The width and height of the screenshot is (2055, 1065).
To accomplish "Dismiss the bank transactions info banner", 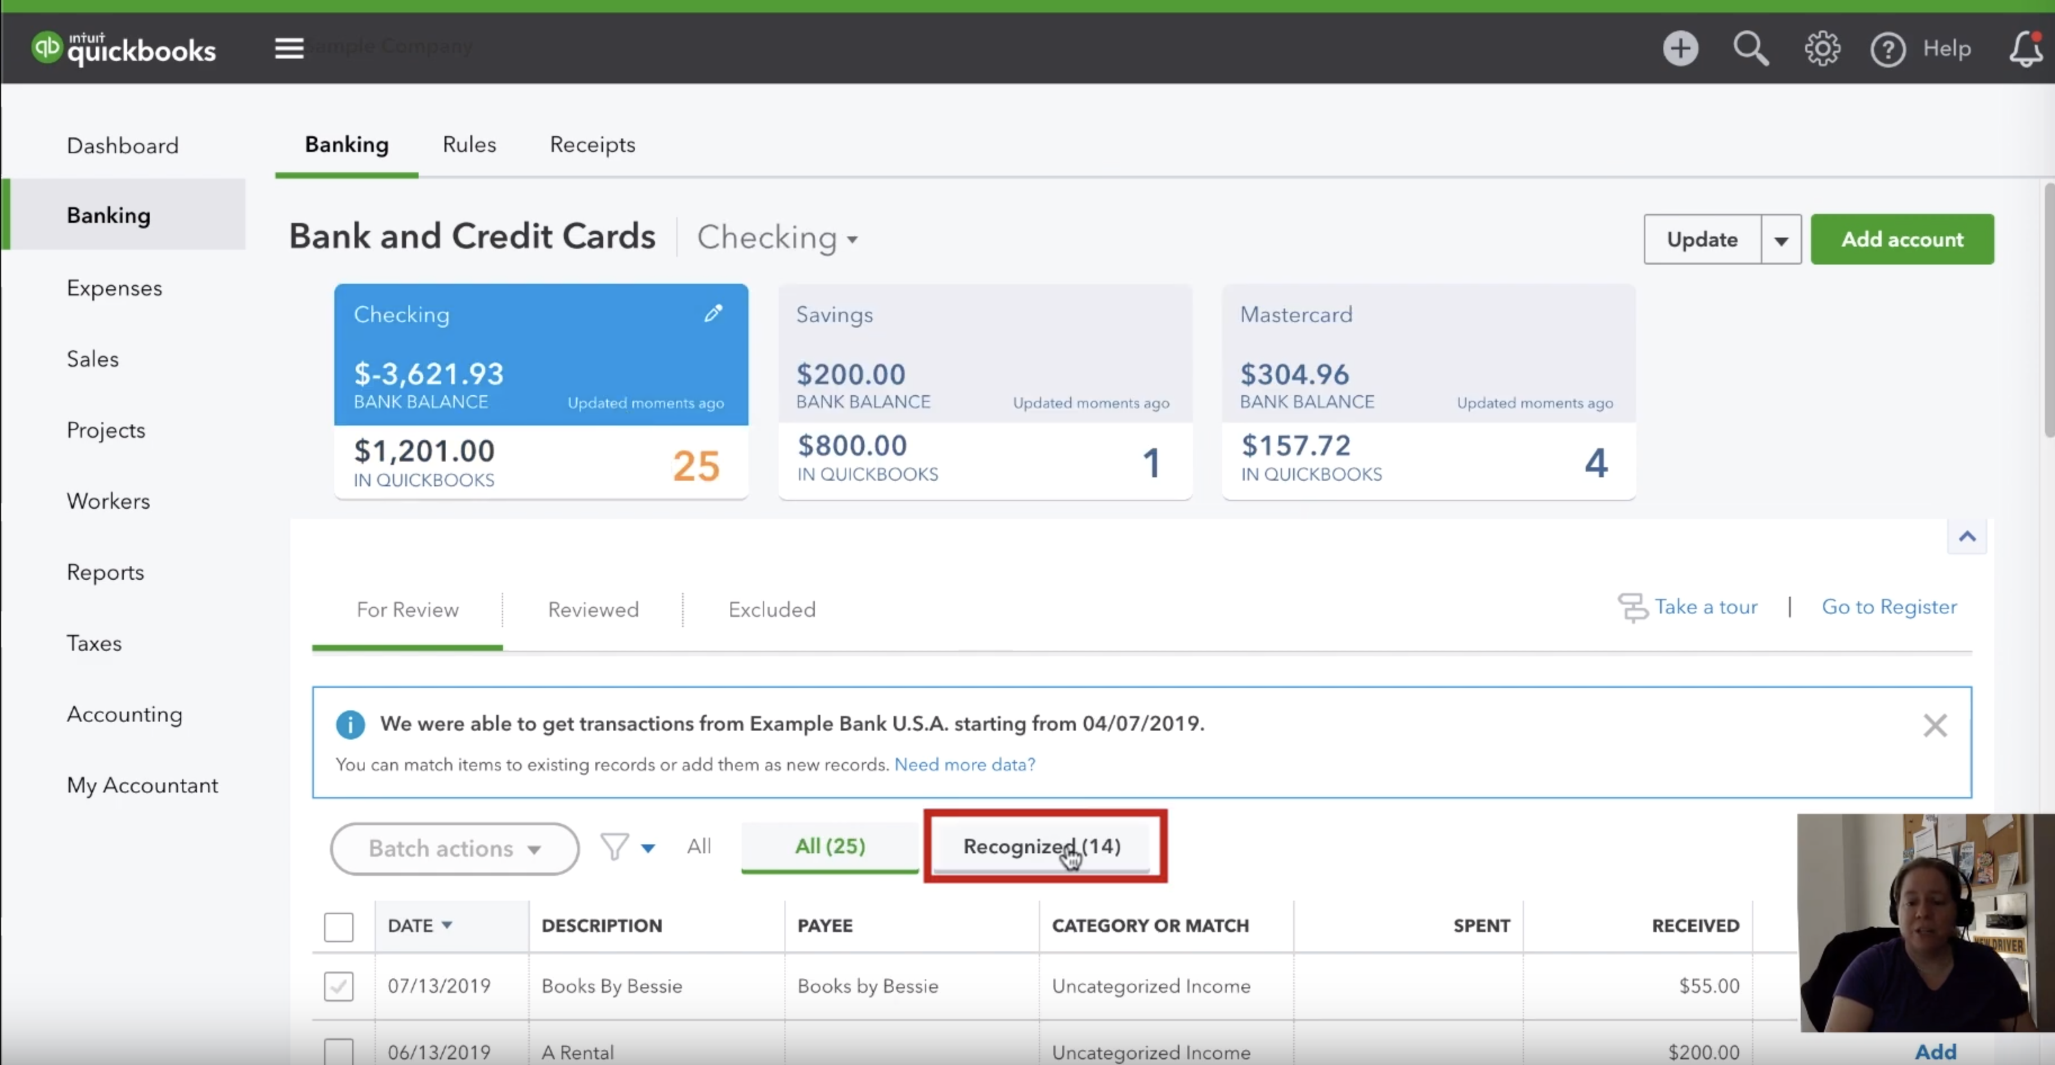I will click(x=1935, y=725).
